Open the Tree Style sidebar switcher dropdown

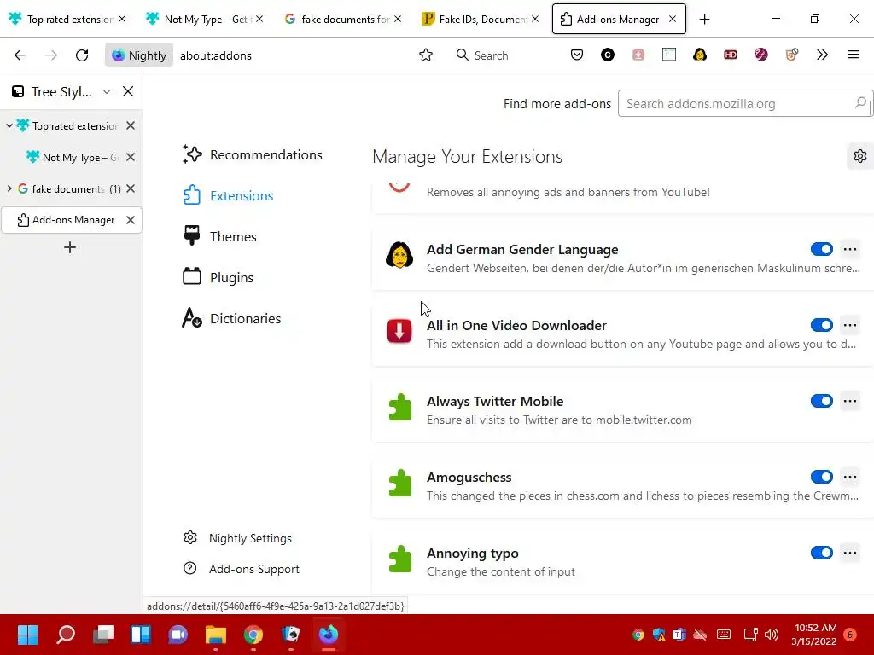(107, 91)
